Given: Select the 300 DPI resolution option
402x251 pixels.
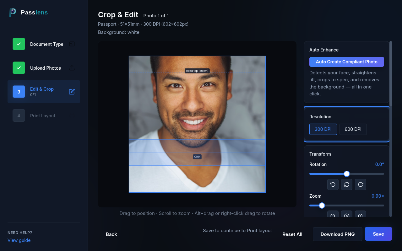Looking at the screenshot, I should coord(323,129).
